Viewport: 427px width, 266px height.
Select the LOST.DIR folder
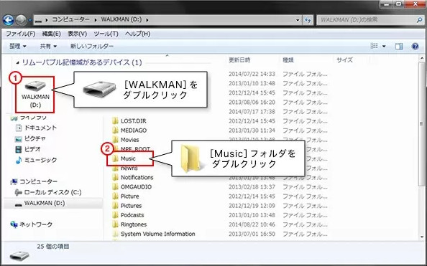pyautogui.click(x=134, y=121)
